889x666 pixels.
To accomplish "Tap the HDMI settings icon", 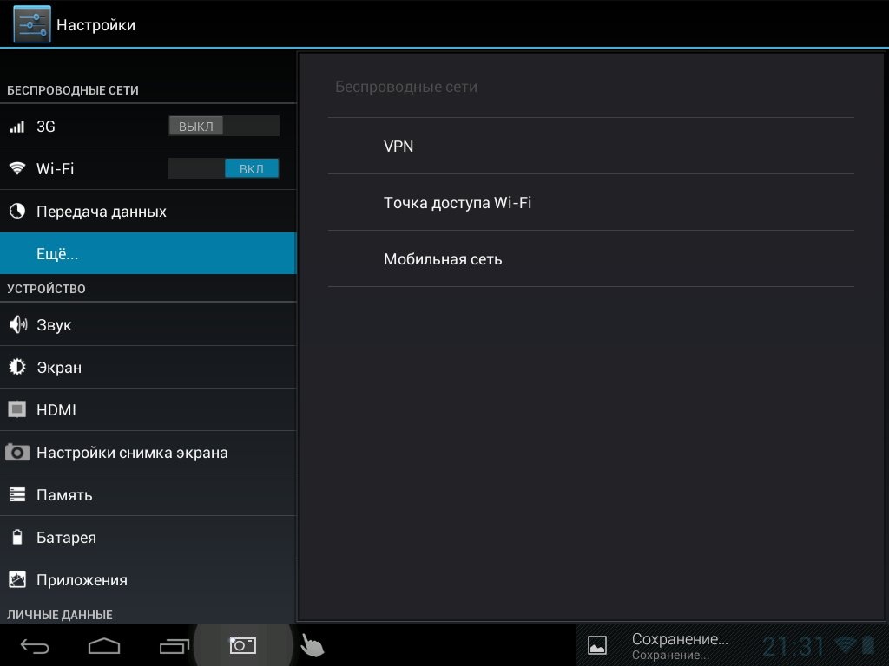I will [17, 409].
